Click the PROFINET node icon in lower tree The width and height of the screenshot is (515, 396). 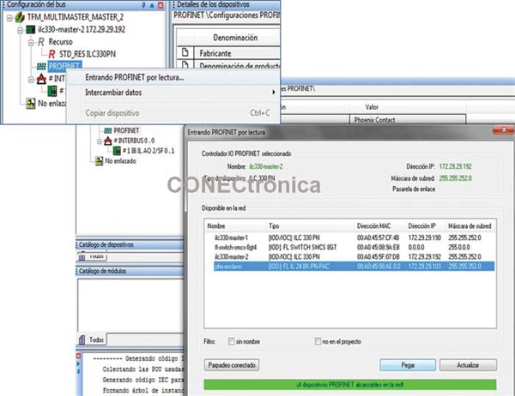tap(106, 129)
